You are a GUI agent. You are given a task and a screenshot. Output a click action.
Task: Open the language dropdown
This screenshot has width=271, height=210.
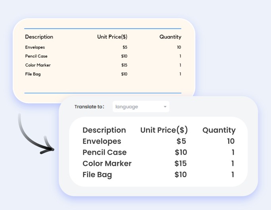click(141, 106)
